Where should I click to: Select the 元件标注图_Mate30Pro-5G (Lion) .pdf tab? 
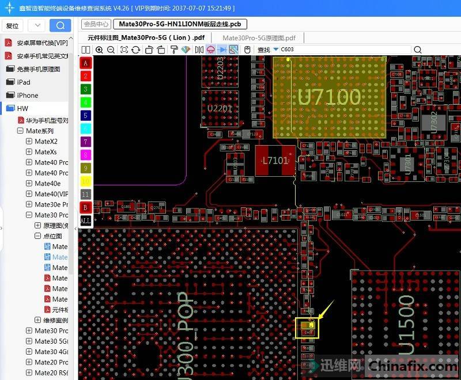click(x=146, y=37)
